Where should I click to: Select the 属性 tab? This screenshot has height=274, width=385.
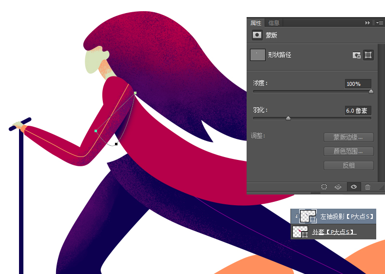256,23
